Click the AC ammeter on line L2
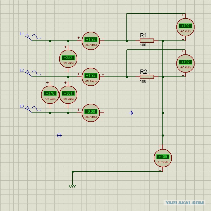 91,77
